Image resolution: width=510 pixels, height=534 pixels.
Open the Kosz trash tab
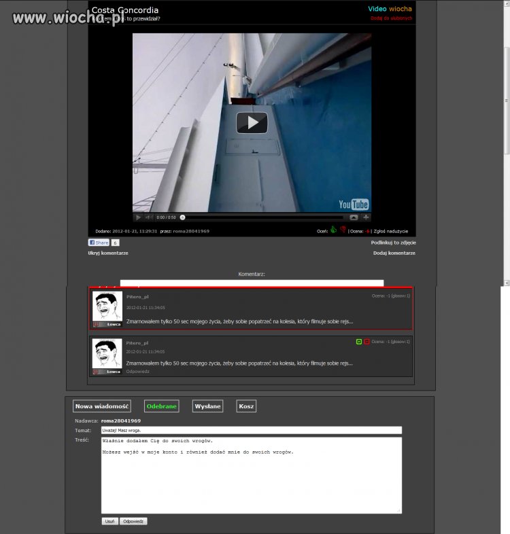click(246, 406)
